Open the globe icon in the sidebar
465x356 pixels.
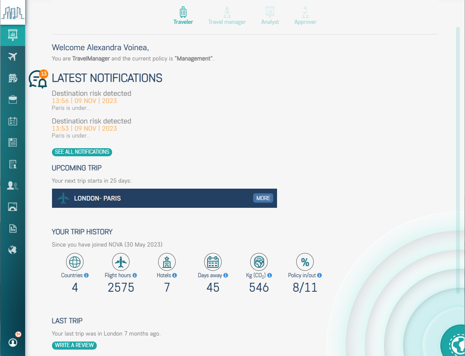(13, 250)
